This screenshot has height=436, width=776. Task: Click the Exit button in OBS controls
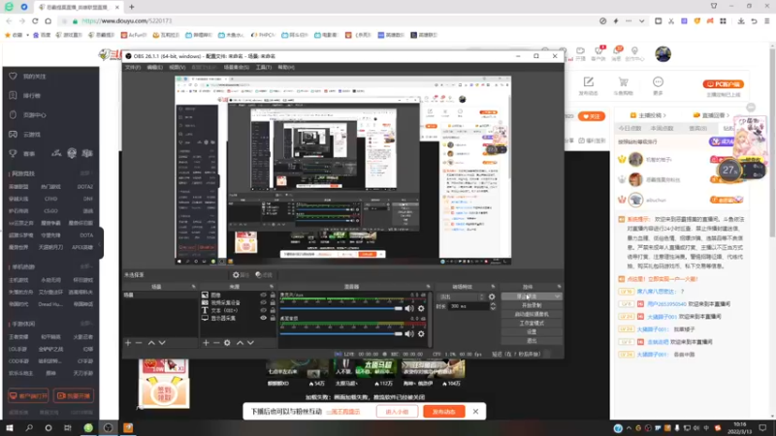tap(532, 341)
